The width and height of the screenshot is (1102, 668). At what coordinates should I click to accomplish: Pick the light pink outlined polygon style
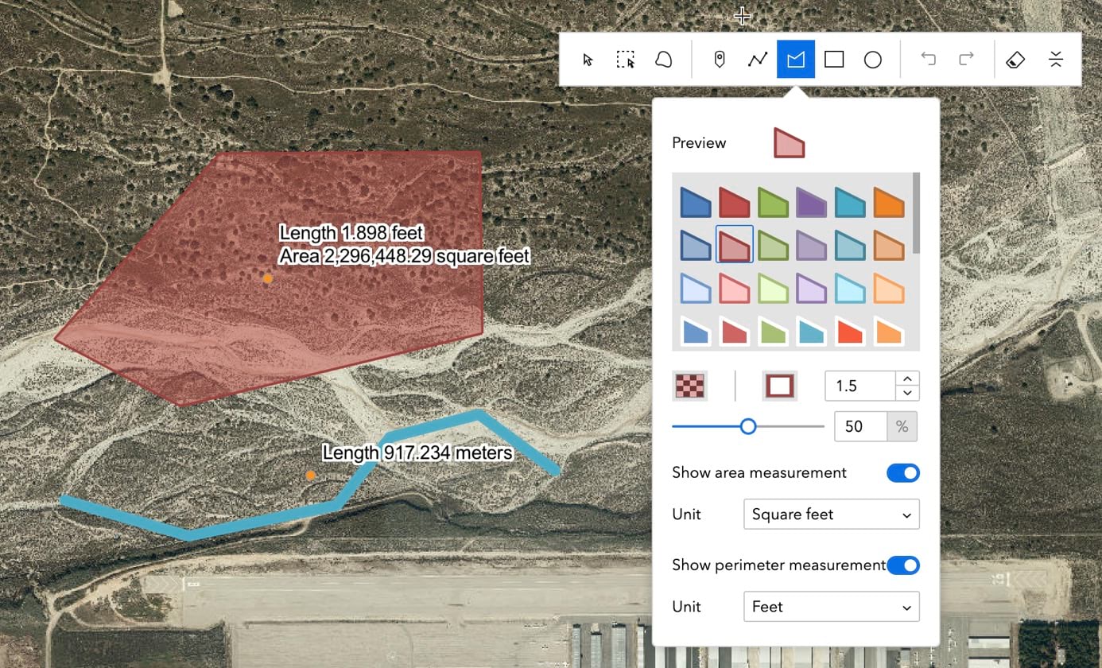click(735, 288)
